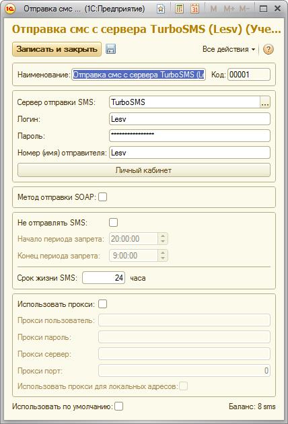Viewport: 288px width, 424px height.
Task: Click Срок жизни SMS field
Action: pyautogui.click(x=104, y=278)
